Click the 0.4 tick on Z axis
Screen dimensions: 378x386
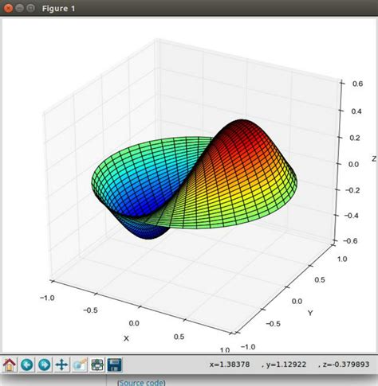[x=356, y=111]
